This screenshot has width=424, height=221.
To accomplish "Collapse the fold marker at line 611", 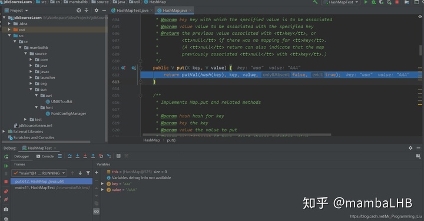I will (x=140, y=68).
